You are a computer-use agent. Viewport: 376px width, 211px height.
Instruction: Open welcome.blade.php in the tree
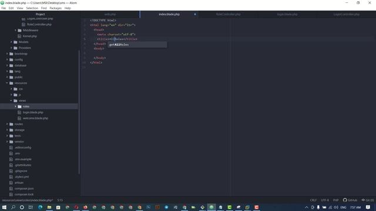pos(35,118)
